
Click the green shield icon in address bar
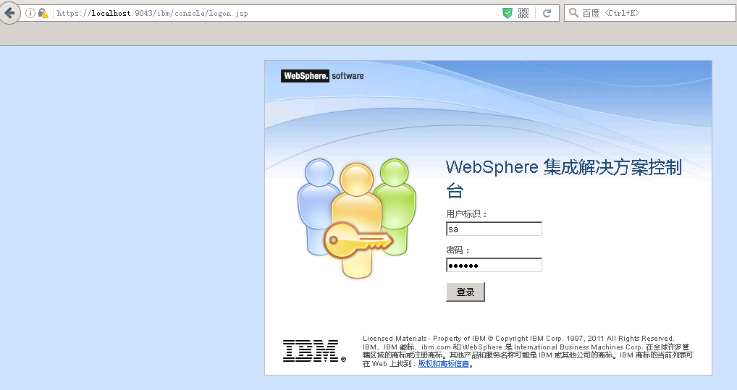tap(508, 13)
